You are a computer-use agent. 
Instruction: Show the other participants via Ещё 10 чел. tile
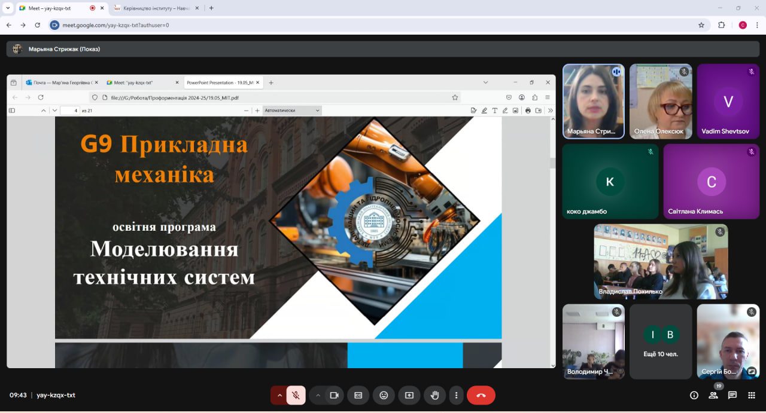click(x=661, y=342)
